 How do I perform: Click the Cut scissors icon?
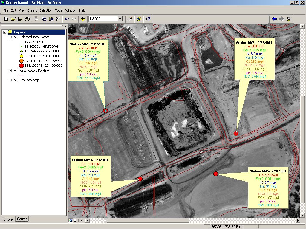tap(36, 19)
